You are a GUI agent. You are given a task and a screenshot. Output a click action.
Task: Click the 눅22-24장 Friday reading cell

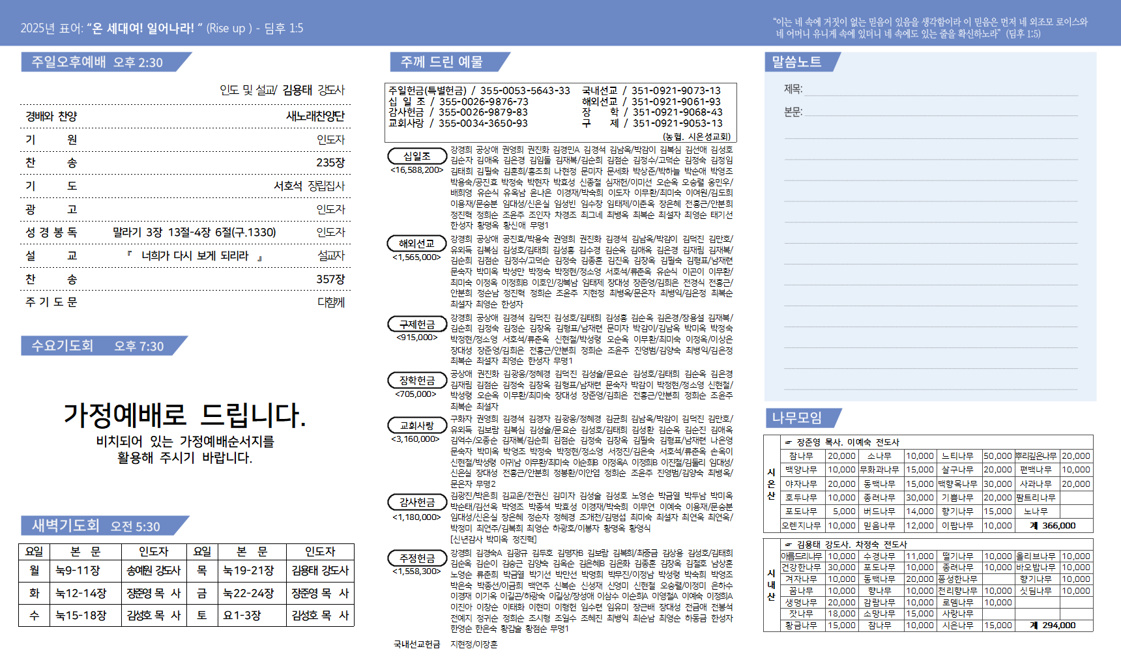point(252,594)
